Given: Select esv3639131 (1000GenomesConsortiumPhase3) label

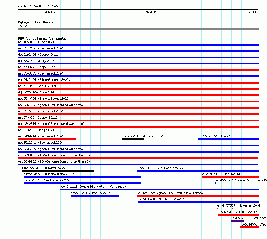Looking at the screenshot, I should click(x=54, y=155).
